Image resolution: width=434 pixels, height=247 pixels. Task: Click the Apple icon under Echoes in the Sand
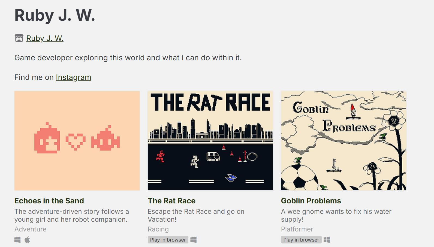[x=27, y=240]
